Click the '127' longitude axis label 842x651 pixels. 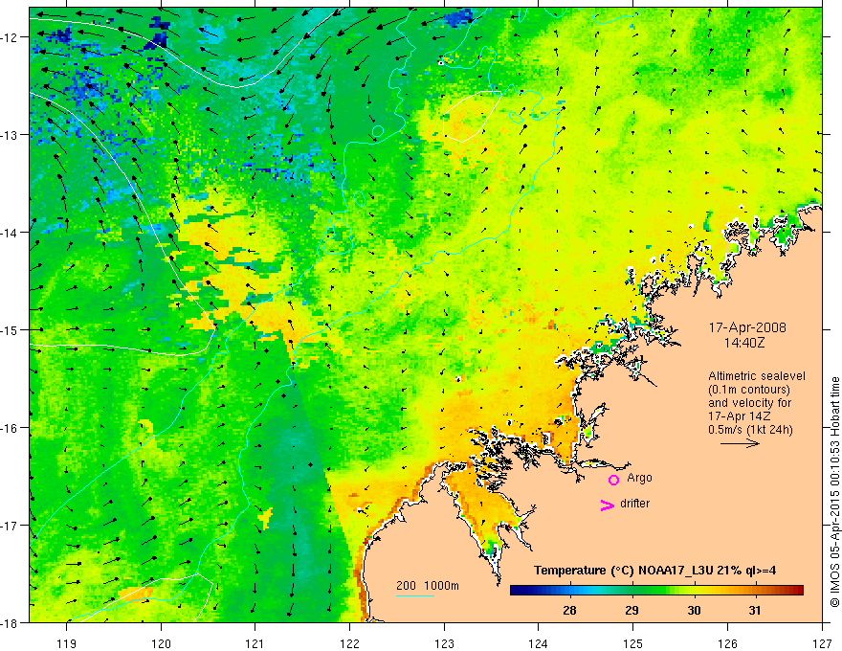click(x=822, y=643)
